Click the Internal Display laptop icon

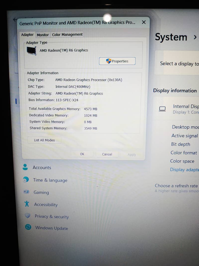click(162, 109)
